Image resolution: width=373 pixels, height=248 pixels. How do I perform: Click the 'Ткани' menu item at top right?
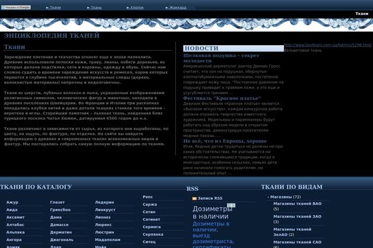[362, 14]
